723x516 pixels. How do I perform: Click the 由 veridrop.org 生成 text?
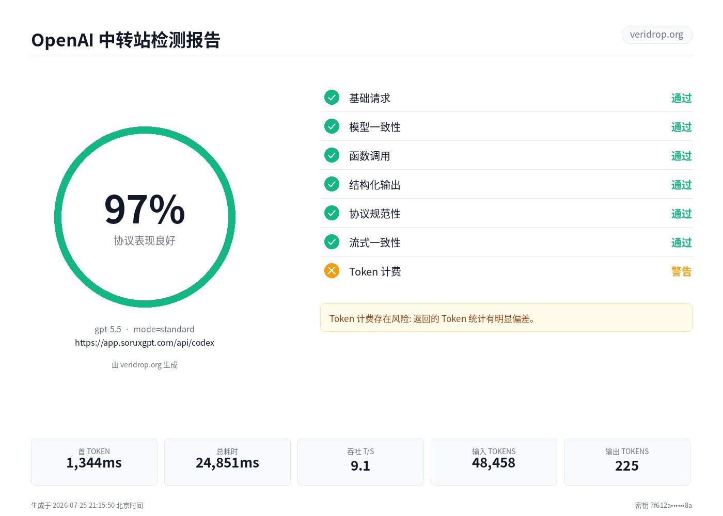click(x=145, y=365)
